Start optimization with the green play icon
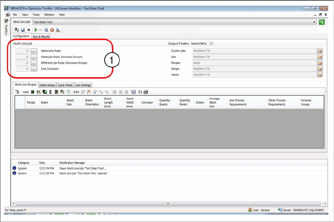334x222 pixels. (36, 30)
